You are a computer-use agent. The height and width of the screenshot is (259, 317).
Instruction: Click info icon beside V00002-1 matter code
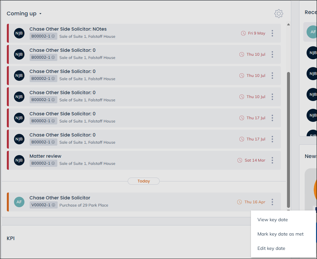click(53, 205)
